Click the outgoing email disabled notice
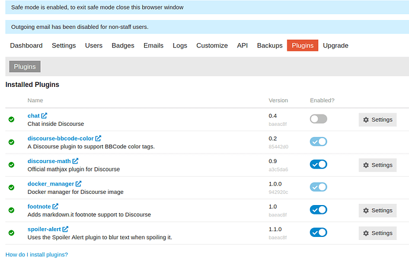Viewport: 409px width, 260px height. point(207,27)
